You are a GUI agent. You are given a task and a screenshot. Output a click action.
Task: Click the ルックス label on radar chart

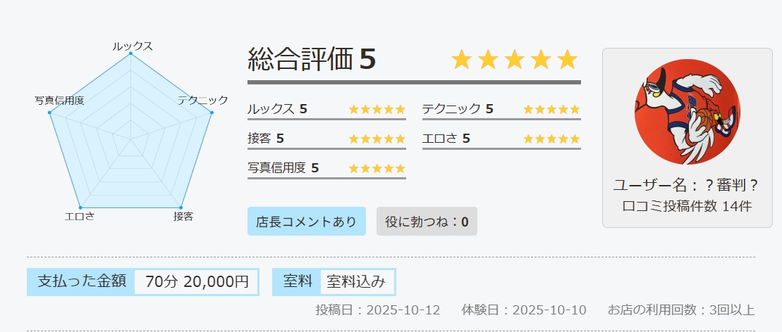tap(132, 46)
